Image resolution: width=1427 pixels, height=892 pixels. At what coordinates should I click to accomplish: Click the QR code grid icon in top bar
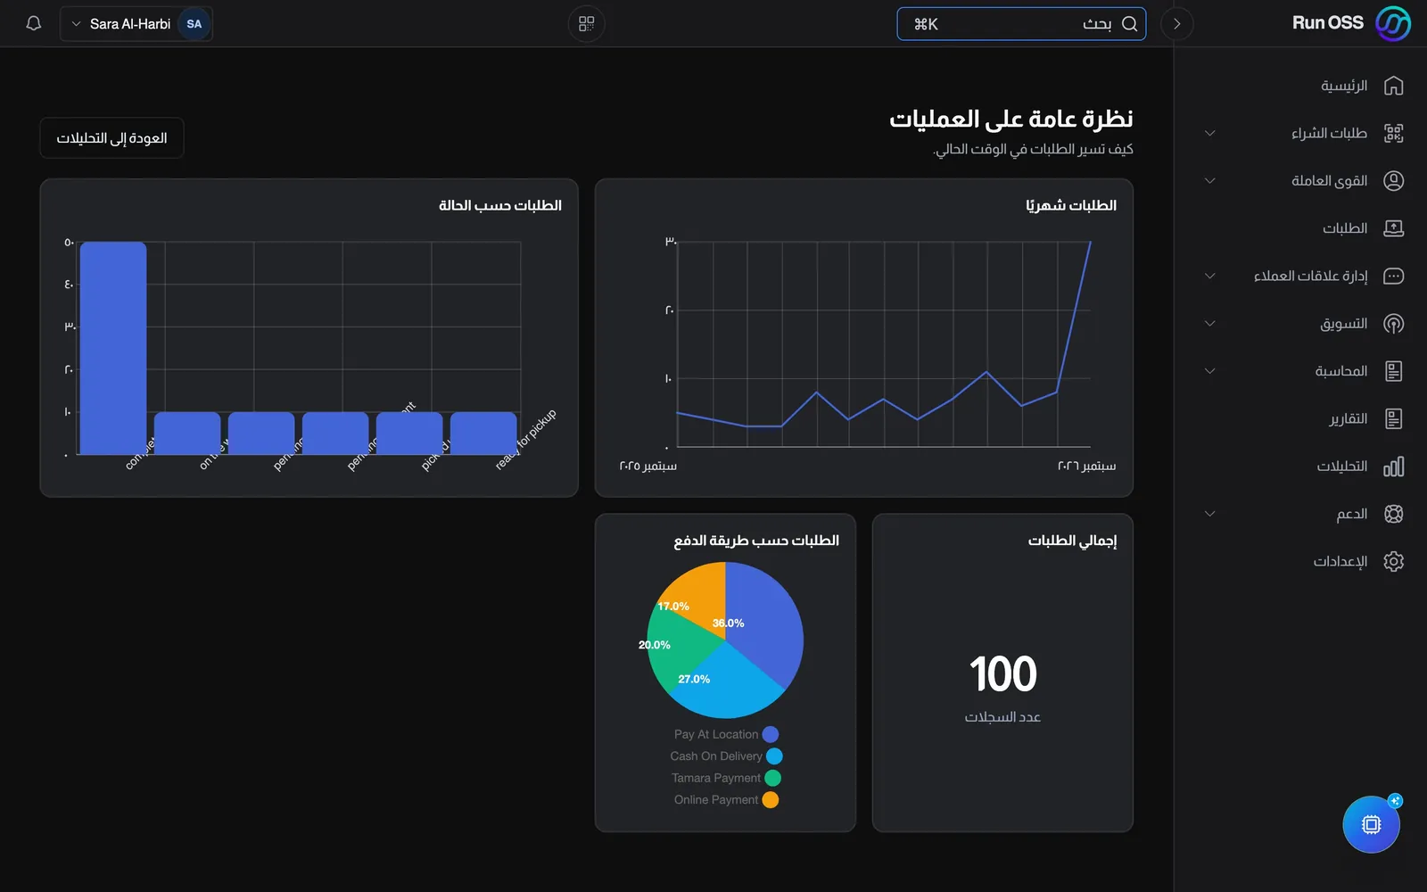click(586, 24)
